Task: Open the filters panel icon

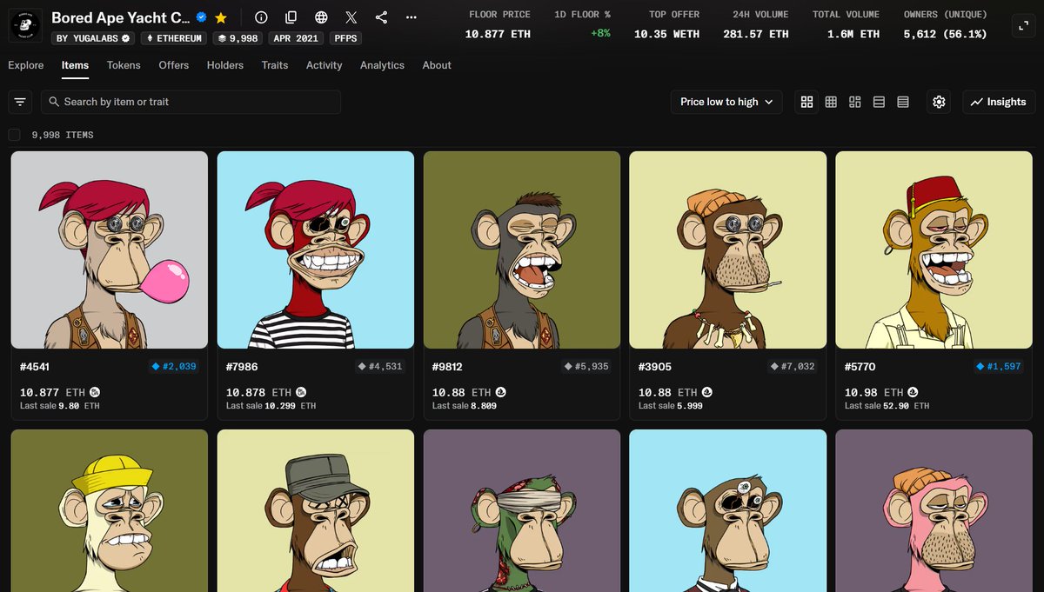Action: (20, 102)
